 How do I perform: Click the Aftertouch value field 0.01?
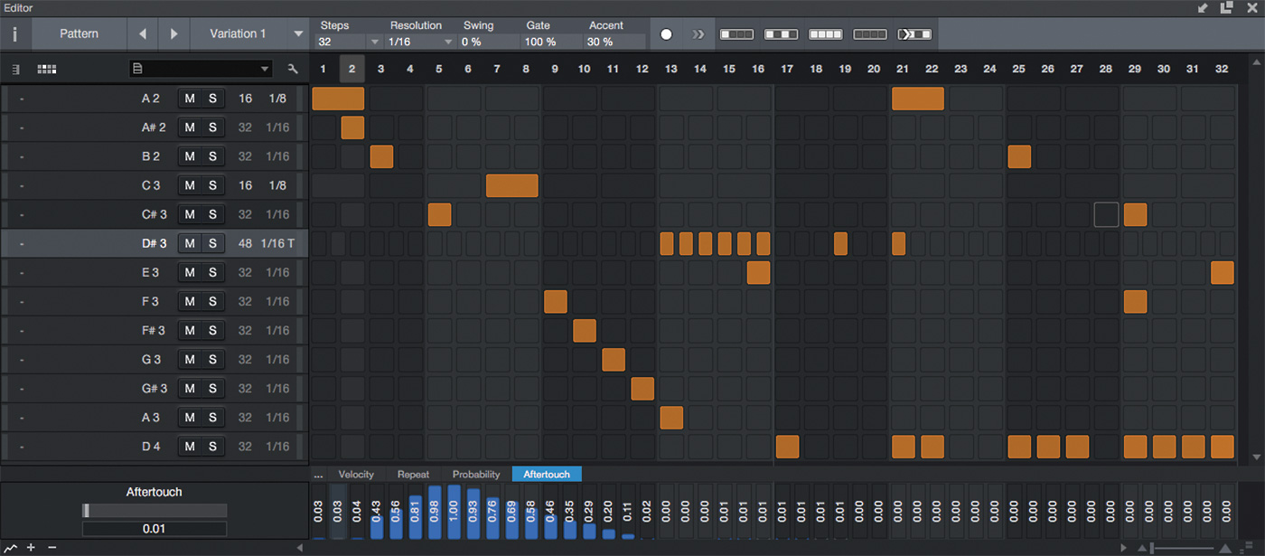pos(155,529)
